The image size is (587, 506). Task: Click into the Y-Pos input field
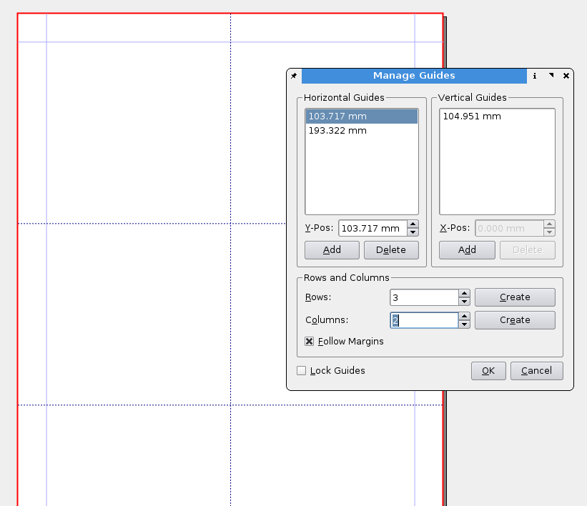pyautogui.click(x=372, y=229)
